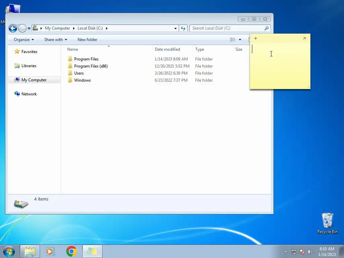
Task: Go back with the Explorer Back arrow
Action: click(x=13, y=28)
